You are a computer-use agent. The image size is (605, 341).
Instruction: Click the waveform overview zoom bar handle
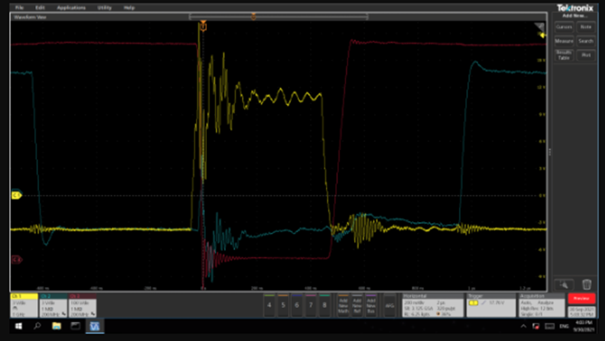point(253,16)
